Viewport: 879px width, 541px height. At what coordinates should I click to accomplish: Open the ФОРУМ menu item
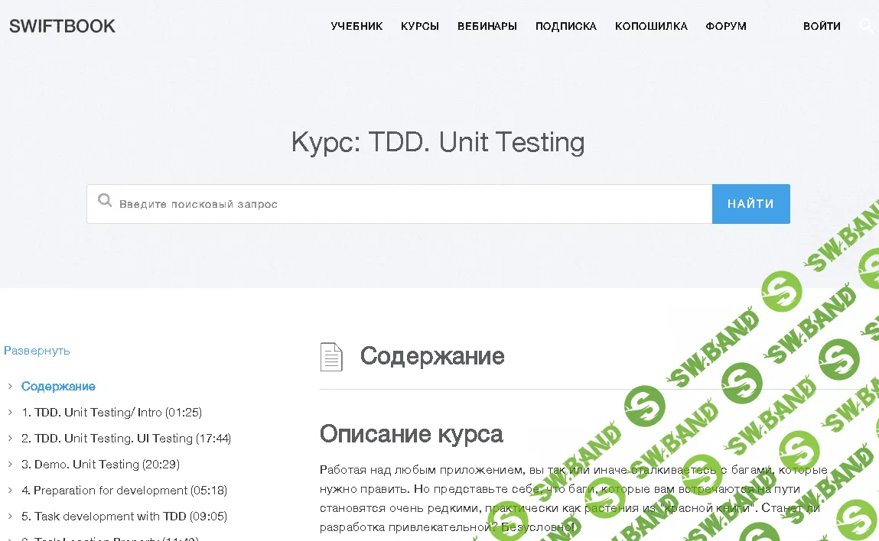[x=725, y=25]
